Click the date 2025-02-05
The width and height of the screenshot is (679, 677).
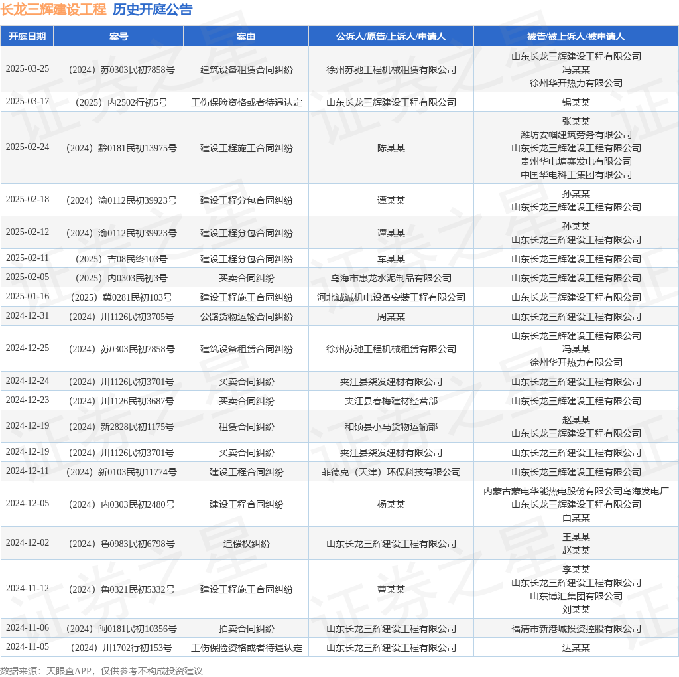point(27,277)
